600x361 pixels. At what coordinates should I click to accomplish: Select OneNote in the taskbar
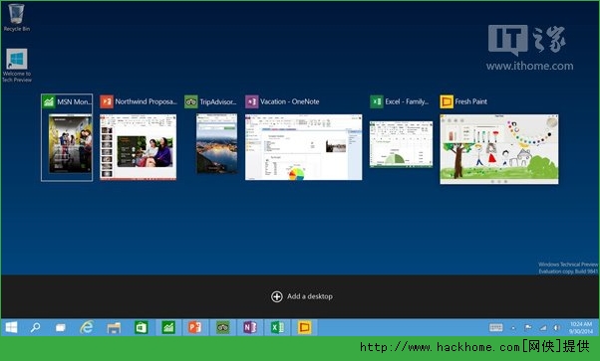click(250, 327)
